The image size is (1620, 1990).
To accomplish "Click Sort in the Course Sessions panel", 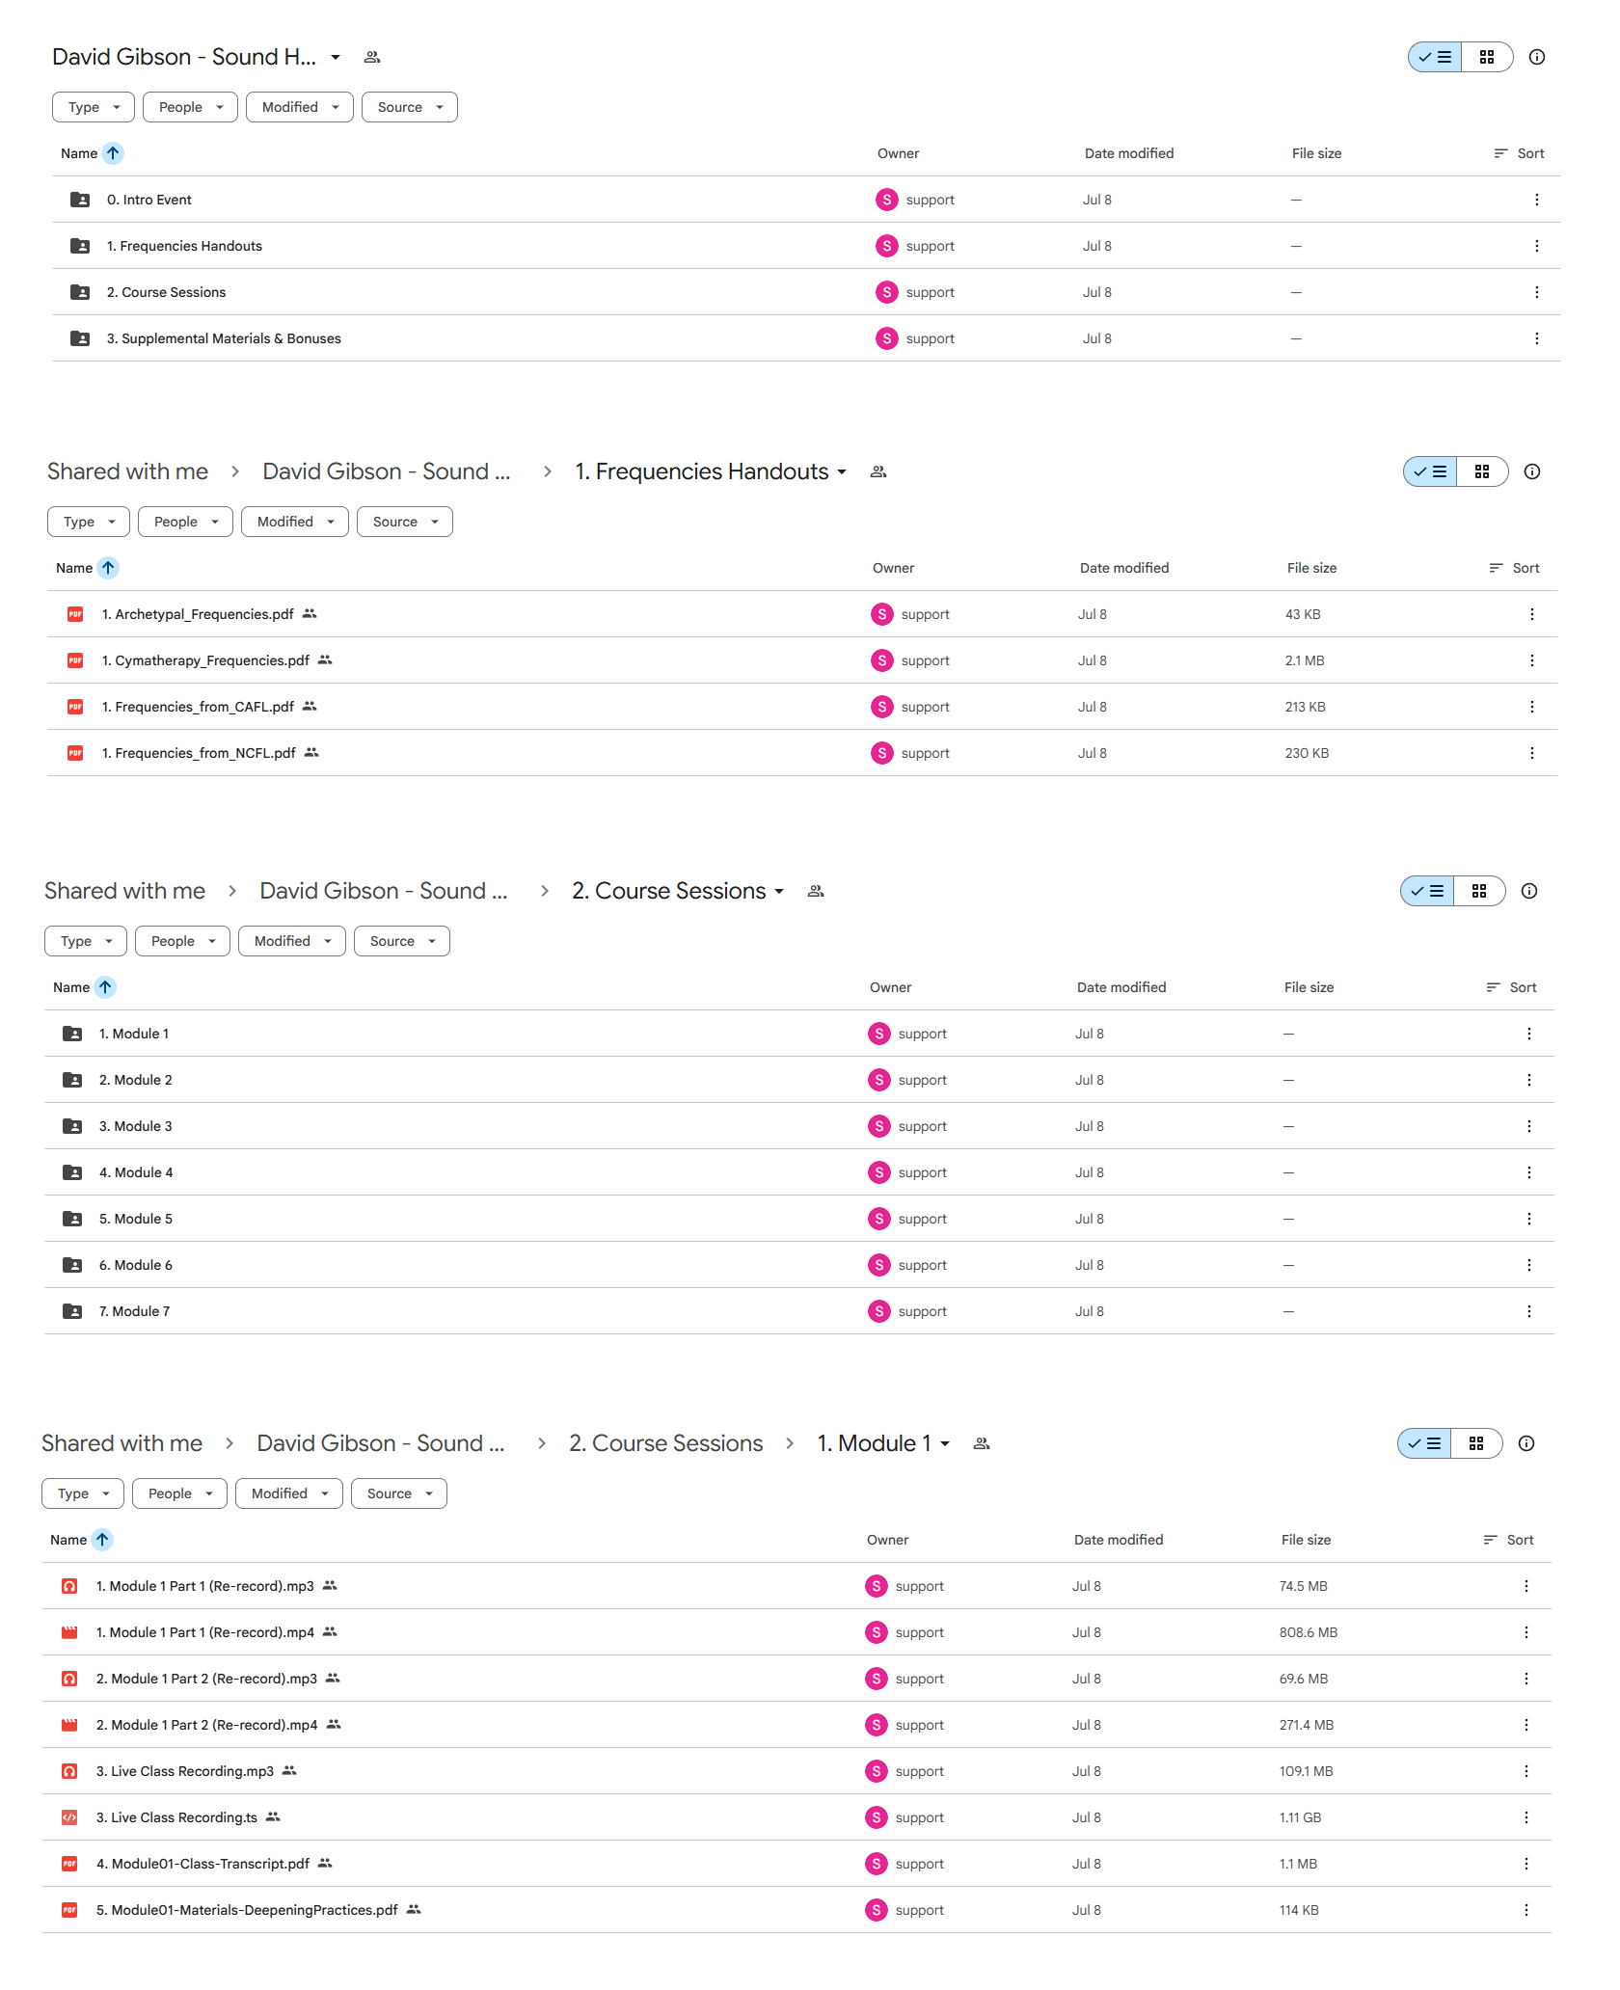I will point(1511,987).
